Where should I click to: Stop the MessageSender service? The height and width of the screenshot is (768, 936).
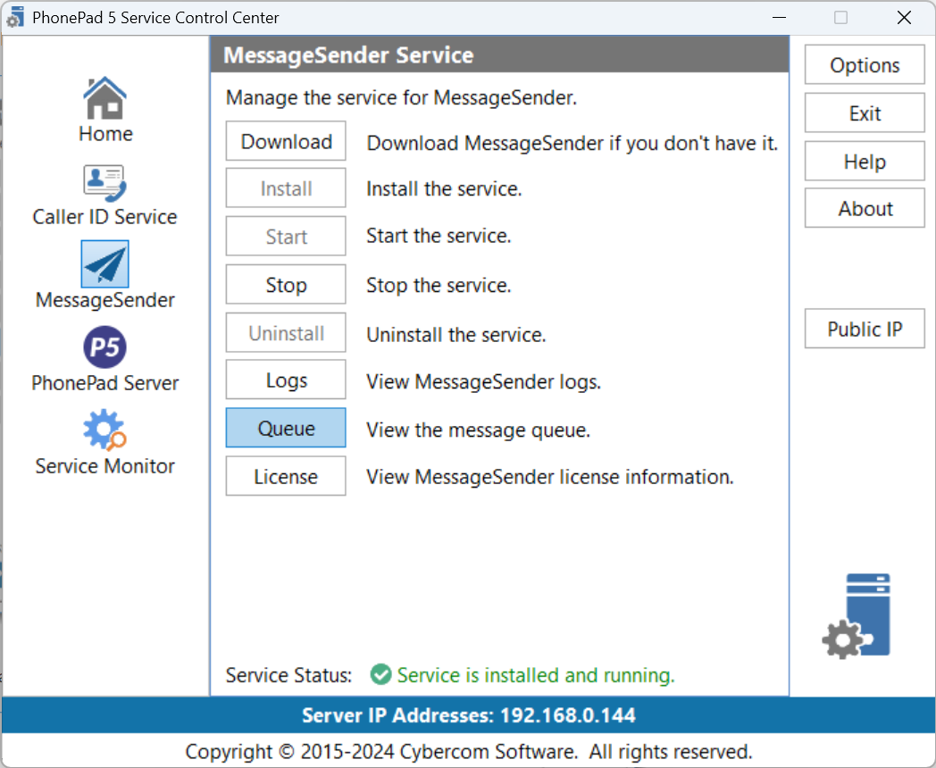pos(286,285)
